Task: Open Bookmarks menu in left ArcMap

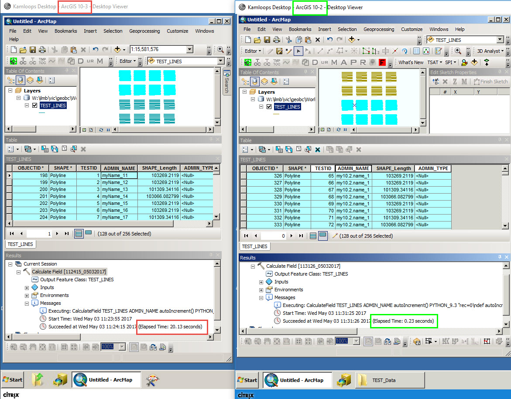Action: click(65, 31)
